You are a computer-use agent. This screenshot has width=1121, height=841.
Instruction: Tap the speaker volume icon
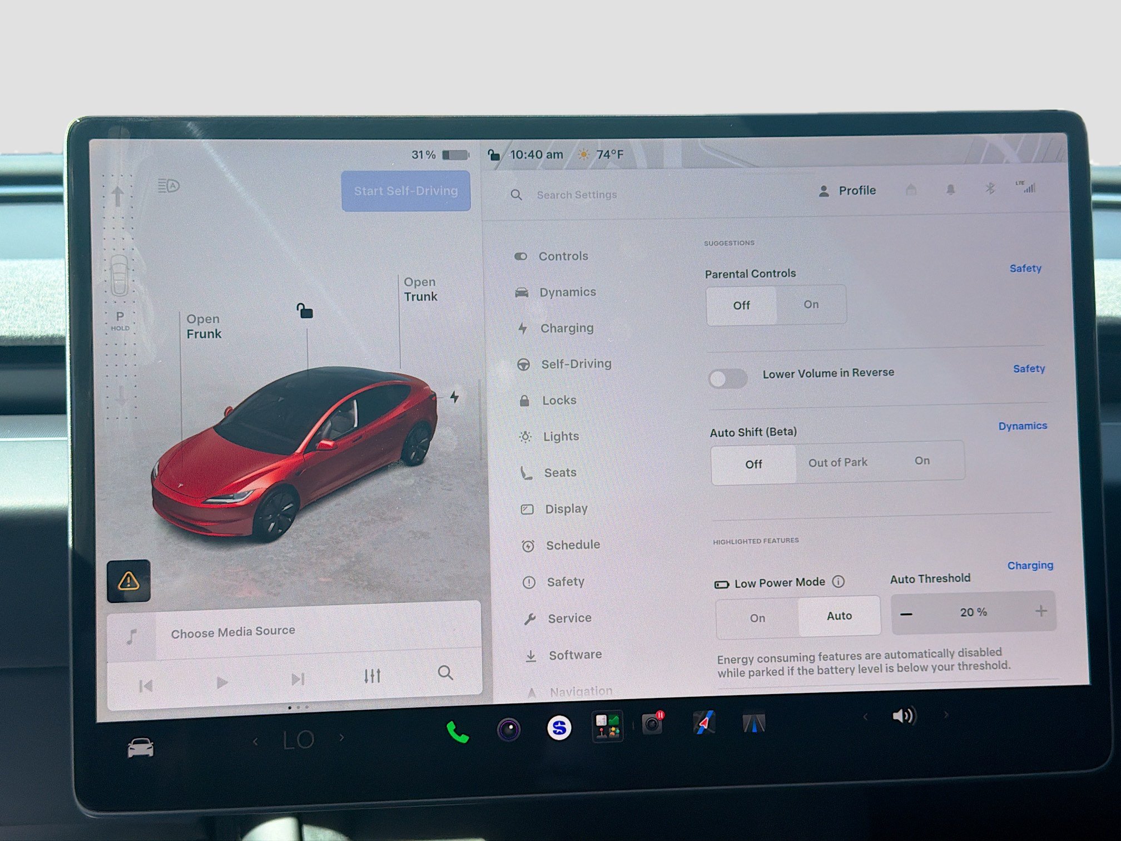(x=904, y=715)
